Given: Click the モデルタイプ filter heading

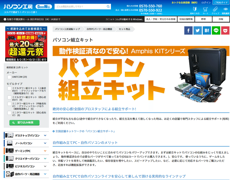Looking at the screenshot, I should 14,84.
